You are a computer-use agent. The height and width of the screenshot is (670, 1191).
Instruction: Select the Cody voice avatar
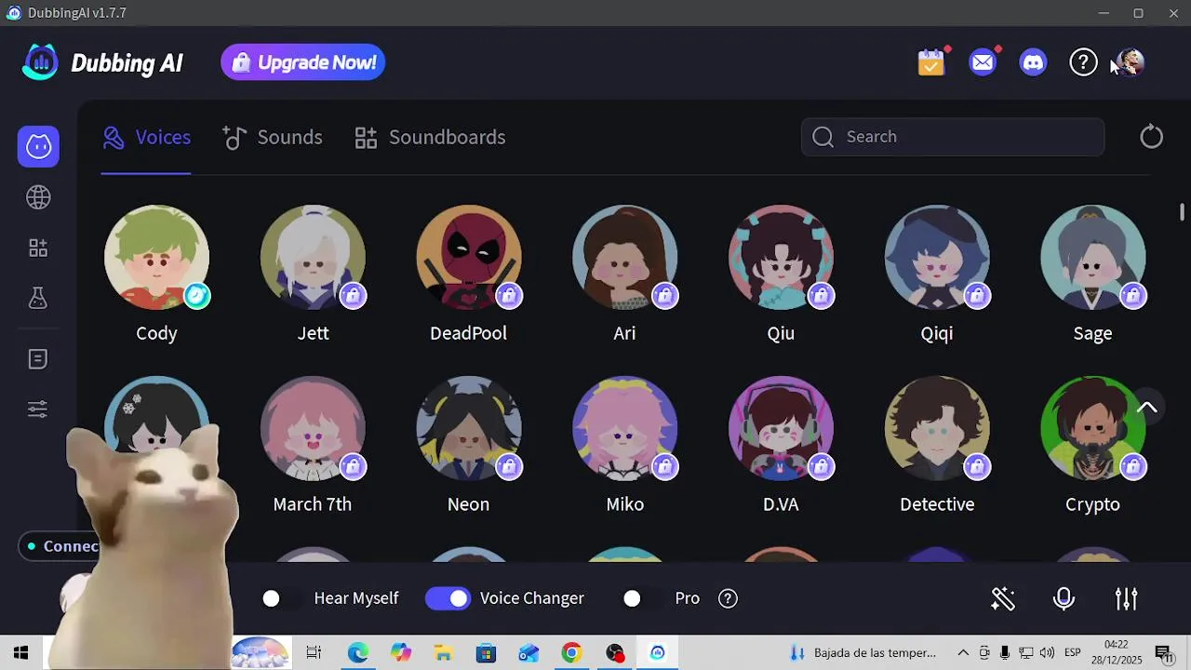pyautogui.click(x=156, y=258)
